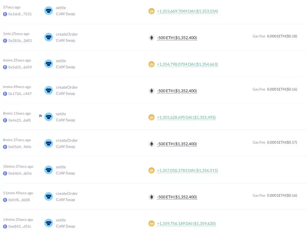Viewport: 307px width, 232px height.
Task: Click the CoW Swap icon beside 0x4a23...6af8
Action: [49, 117]
